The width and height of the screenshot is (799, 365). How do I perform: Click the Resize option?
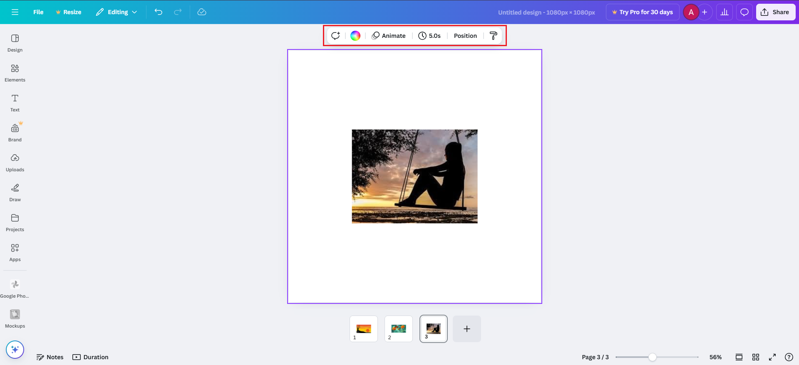pyautogui.click(x=68, y=12)
